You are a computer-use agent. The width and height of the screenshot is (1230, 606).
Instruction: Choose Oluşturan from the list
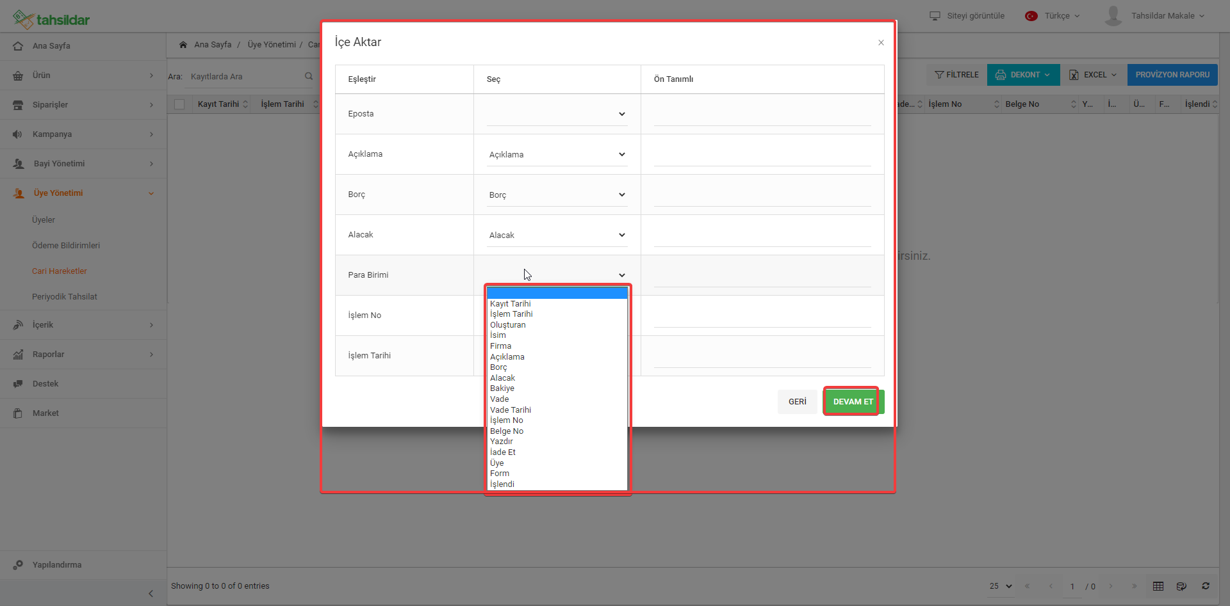coord(557,325)
